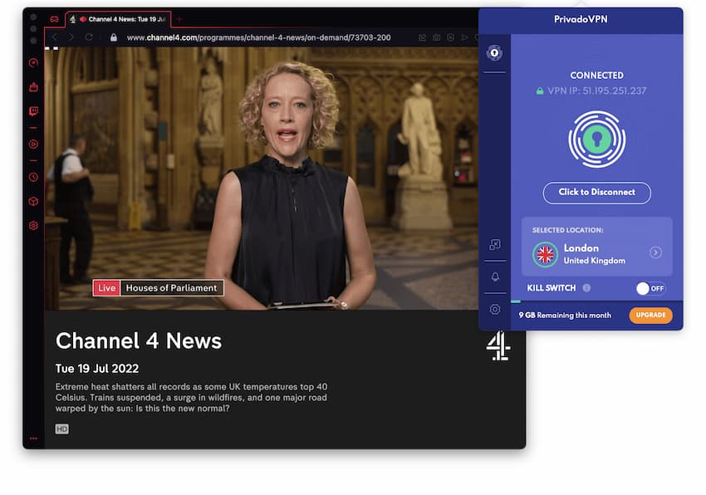This screenshot has width=706, height=495.
Task: Click the PrivadoVPN account icon in VPN sidebar
Action: (x=495, y=52)
